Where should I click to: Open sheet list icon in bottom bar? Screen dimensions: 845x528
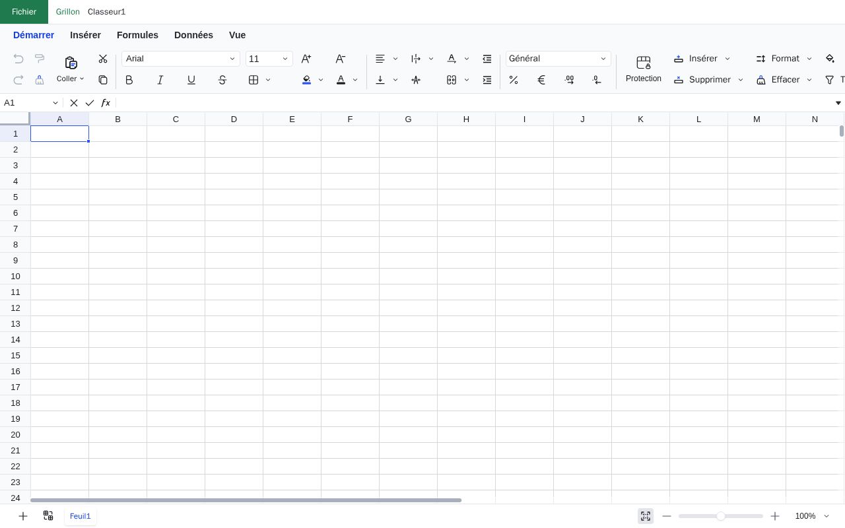pyautogui.click(x=48, y=515)
